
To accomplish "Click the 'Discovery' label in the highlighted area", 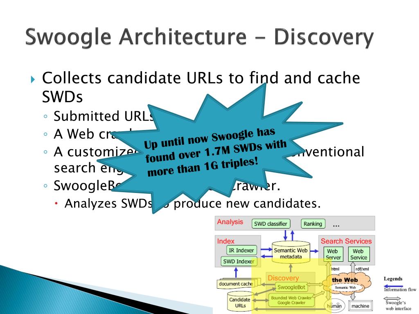I will click(283, 278).
